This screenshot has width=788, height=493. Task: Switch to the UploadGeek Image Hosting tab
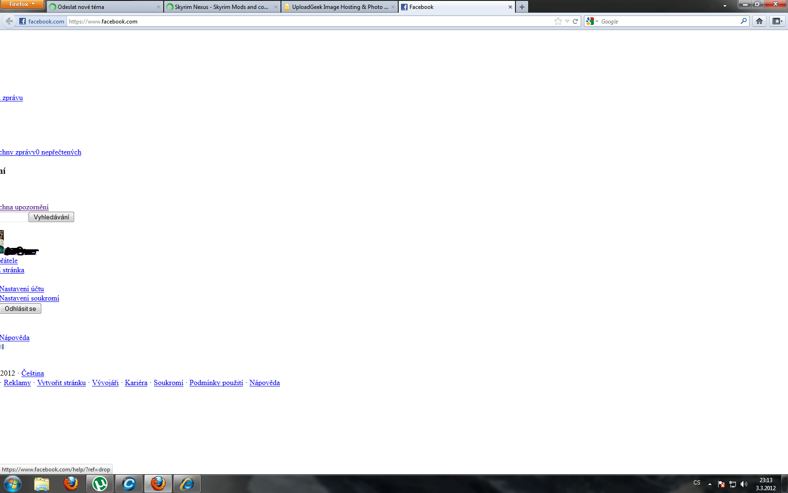pyautogui.click(x=339, y=7)
